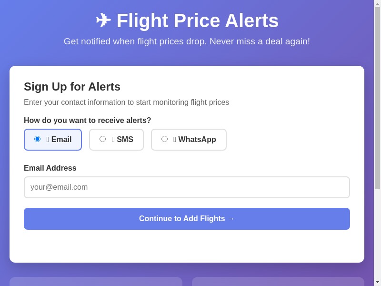Click the vertical scrollbar thumb
The height and width of the screenshot is (286, 381).
[377, 98]
